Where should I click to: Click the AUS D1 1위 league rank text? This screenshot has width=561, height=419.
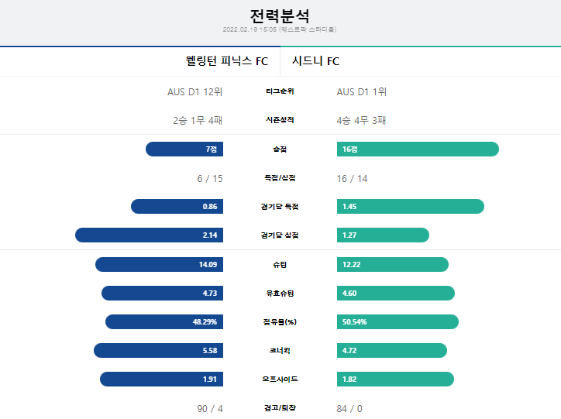click(362, 92)
